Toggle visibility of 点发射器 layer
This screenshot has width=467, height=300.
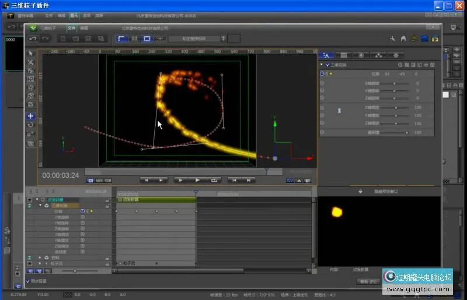pyautogui.click(x=30, y=199)
